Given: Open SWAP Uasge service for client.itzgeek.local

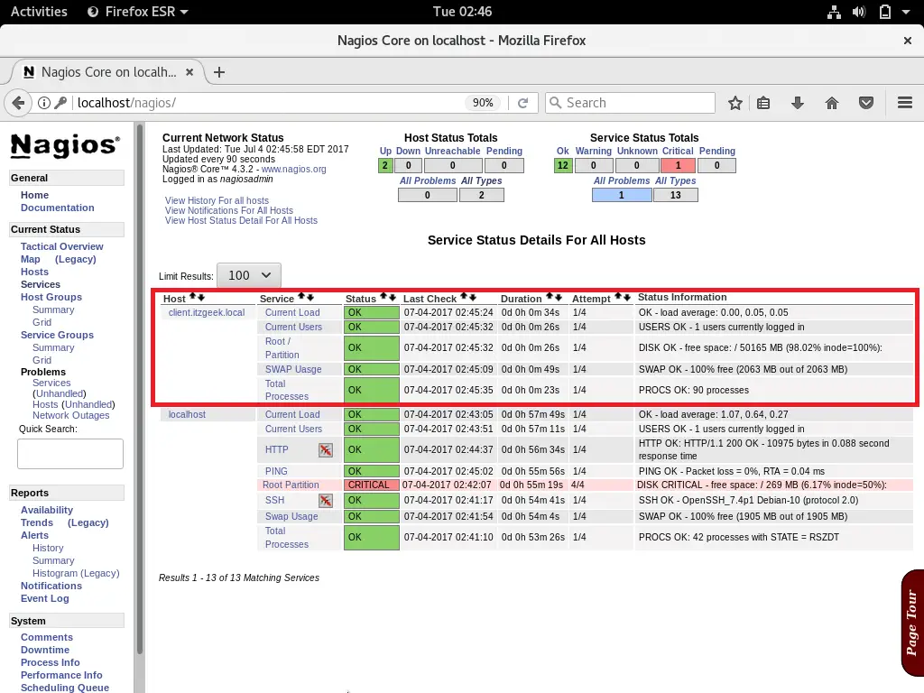Looking at the screenshot, I should point(293,369).
